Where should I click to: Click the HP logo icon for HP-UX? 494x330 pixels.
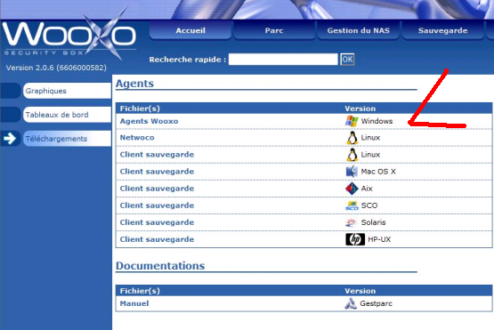(355, 239)
